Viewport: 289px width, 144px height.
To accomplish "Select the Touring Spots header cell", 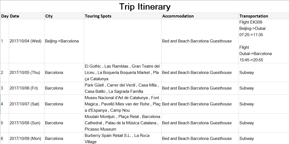I will coord(123,16).
